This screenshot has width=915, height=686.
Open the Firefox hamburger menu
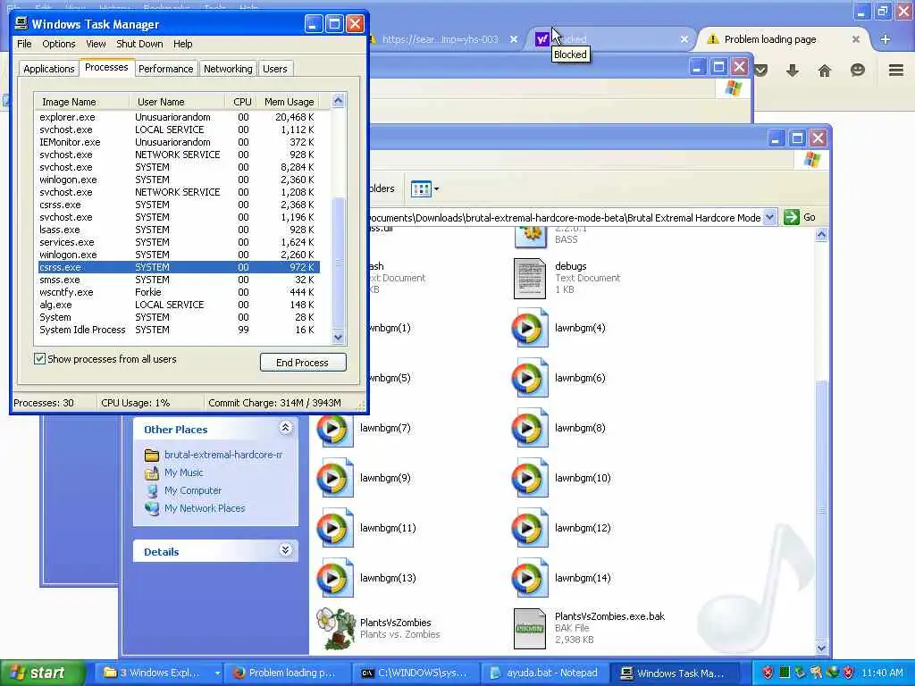point(895,71)
